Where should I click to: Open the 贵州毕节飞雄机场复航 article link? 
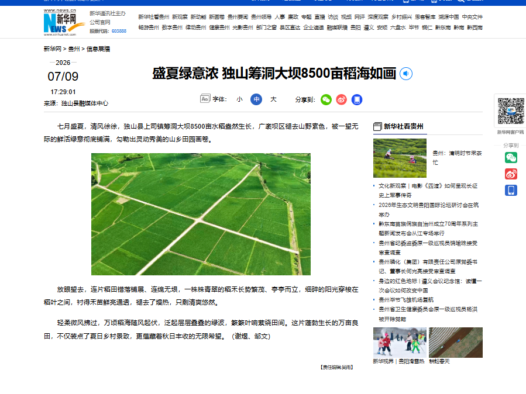[406, 300]
